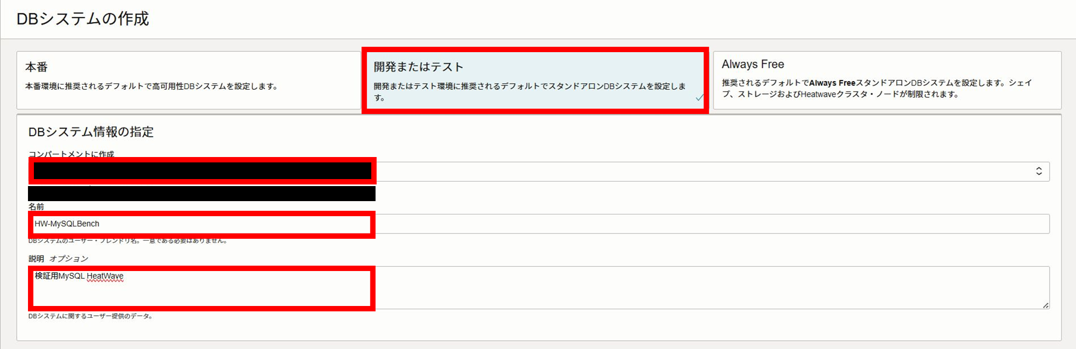The image size is (1076, 349).
Task: Click the Always Free card's description text
Action: [877, 88]
